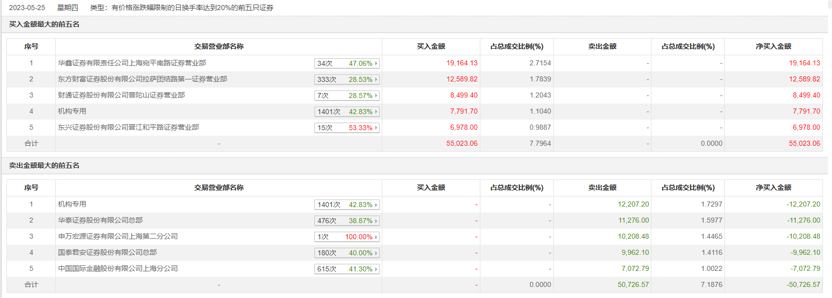832x298 pixels.
Task: Click 华泰证券股份有限公司总部 link
Action: coord(100,220)
